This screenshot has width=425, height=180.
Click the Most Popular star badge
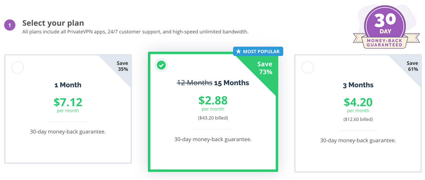[258, 52]
